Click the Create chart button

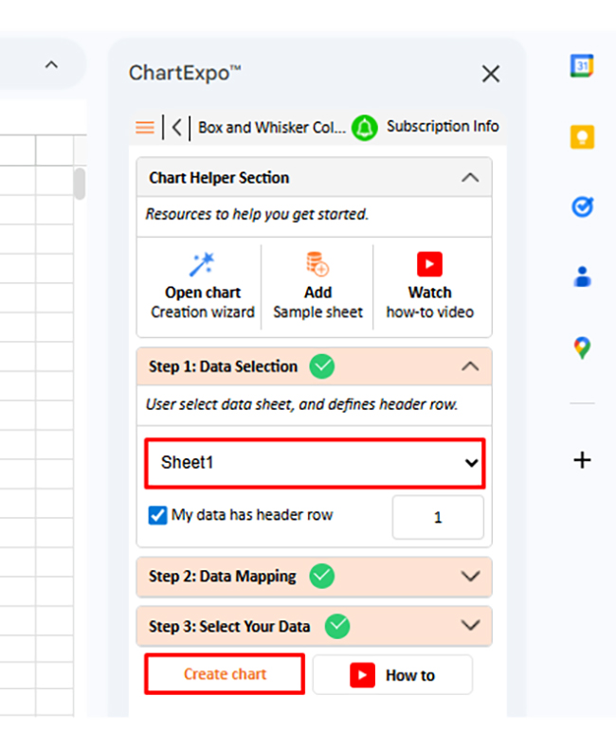pyautogui.click(x=225, y=674)
